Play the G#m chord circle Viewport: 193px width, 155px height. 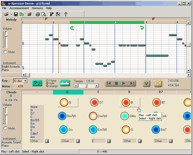point(125,116)
